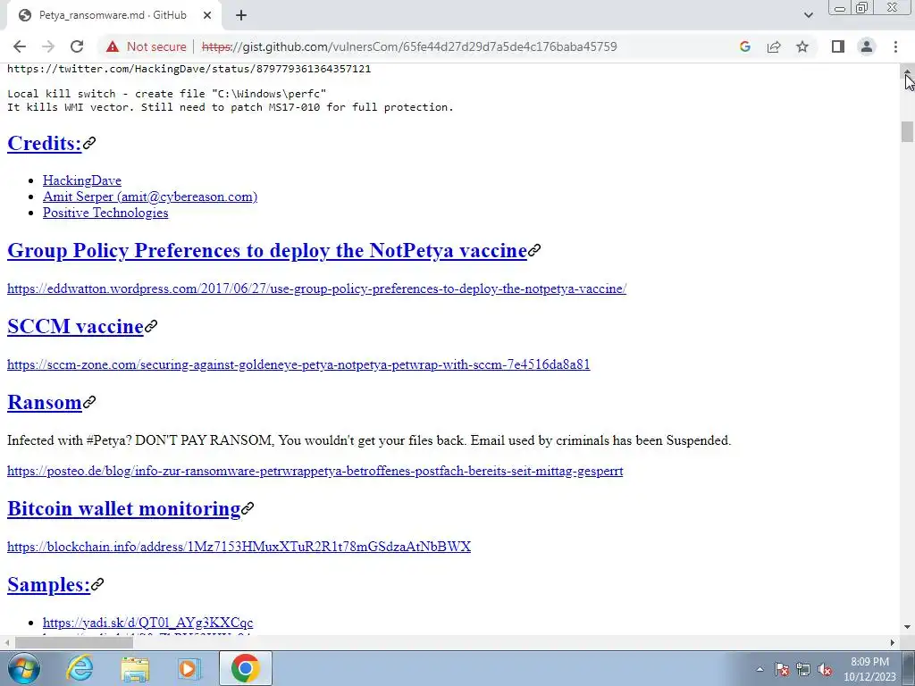Click the muted volume tray icon
This screenshot has height=686, width=915.
[x=825, y=669]
